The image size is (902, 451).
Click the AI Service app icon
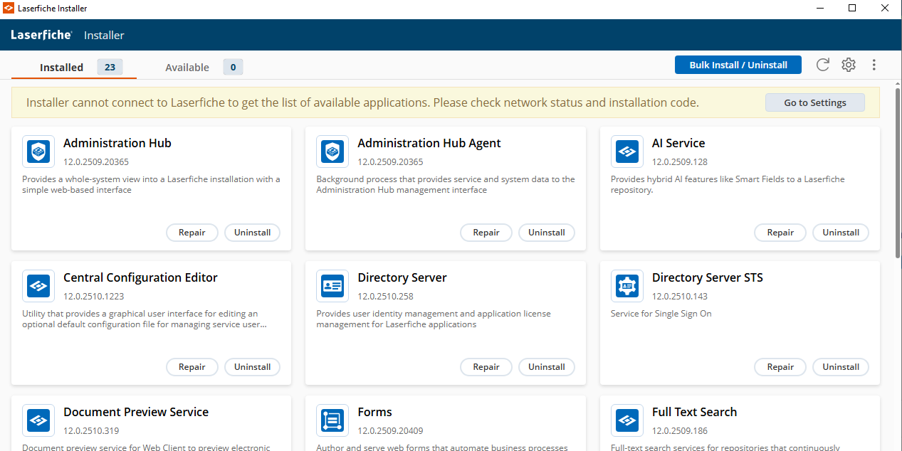626,152
